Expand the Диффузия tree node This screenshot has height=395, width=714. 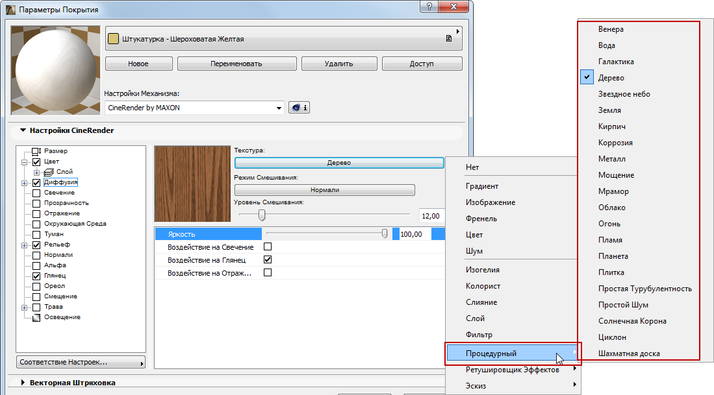(25, 183)
